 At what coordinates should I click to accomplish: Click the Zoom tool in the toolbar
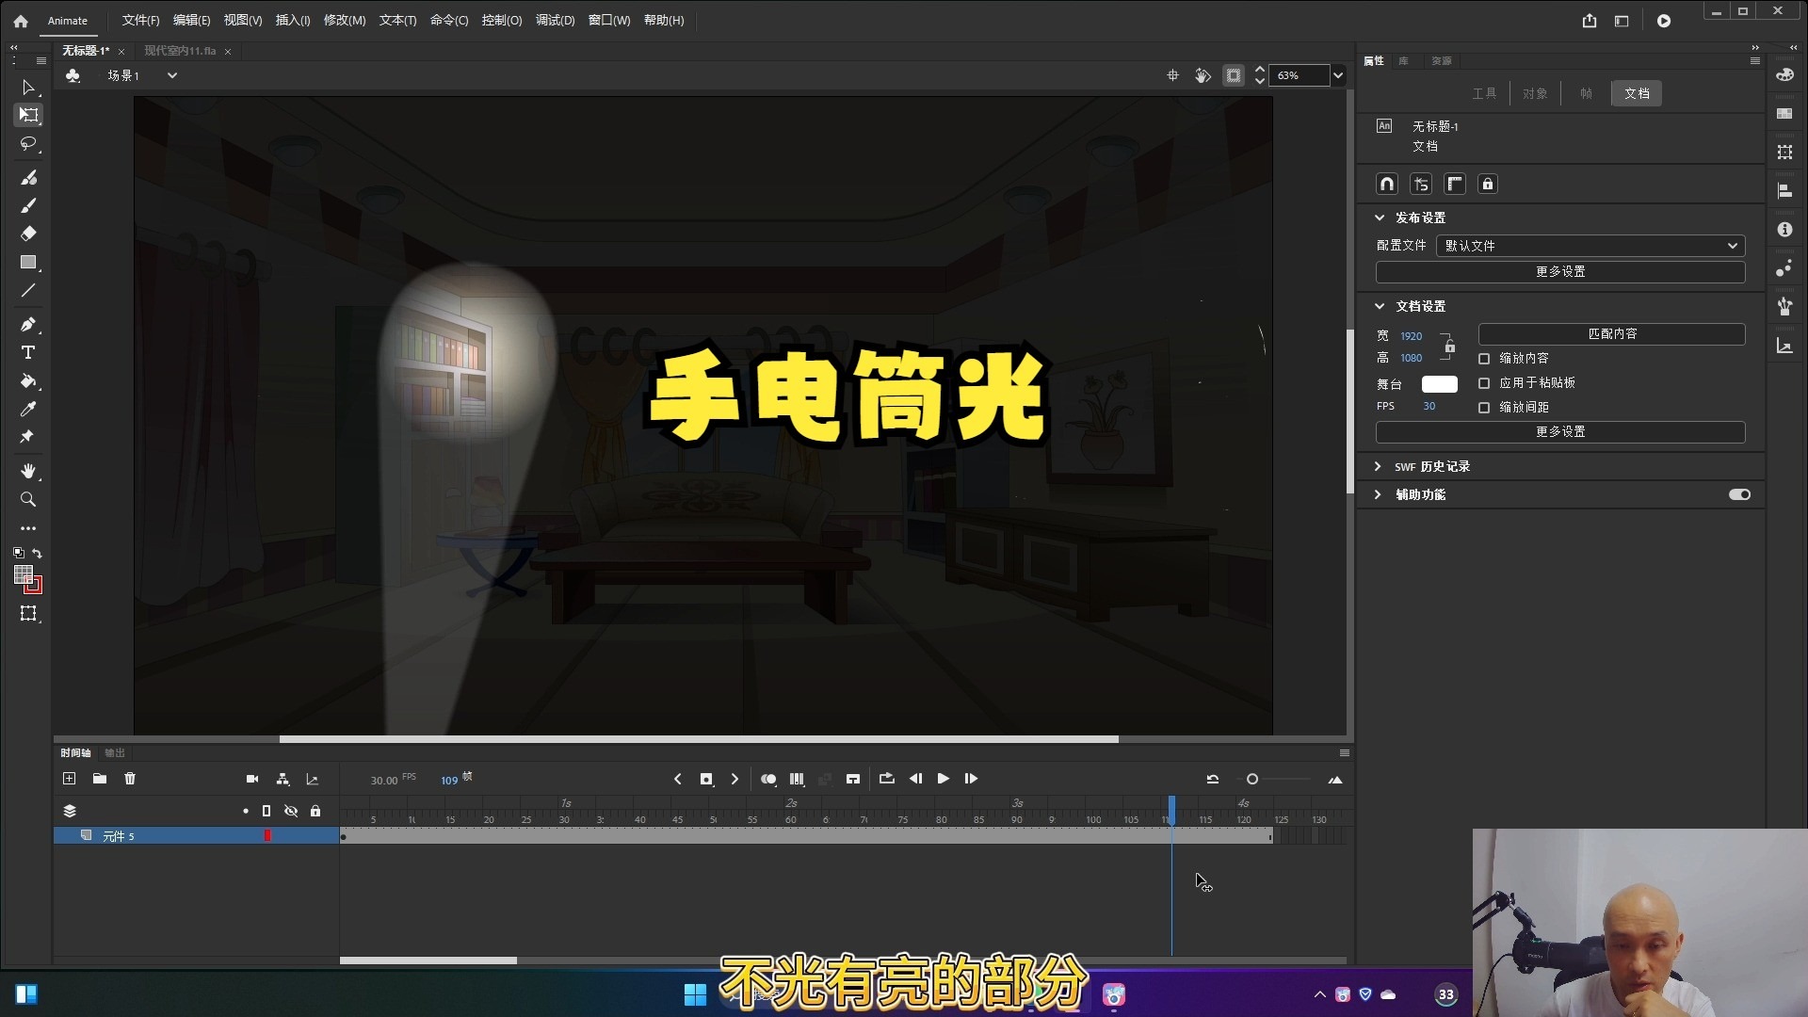coord(28,499)
